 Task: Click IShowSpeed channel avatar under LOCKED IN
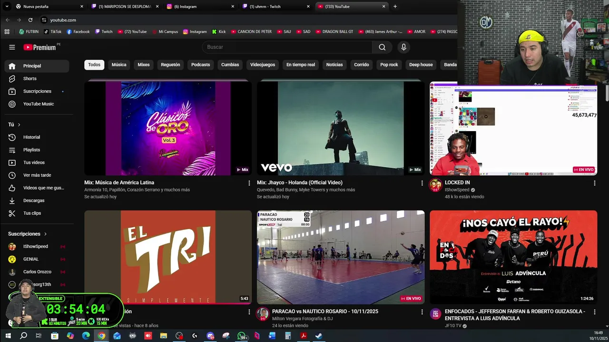(x=435, y=185)
